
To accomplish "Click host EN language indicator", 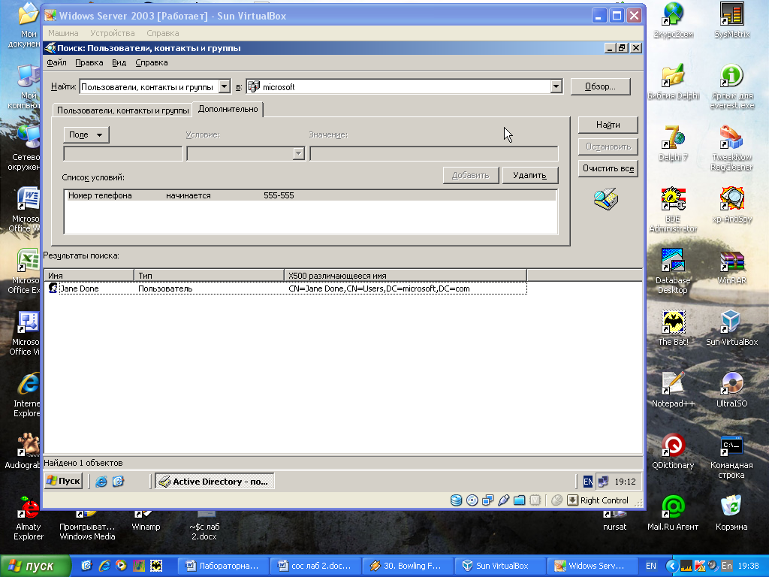I will point(651,566).
